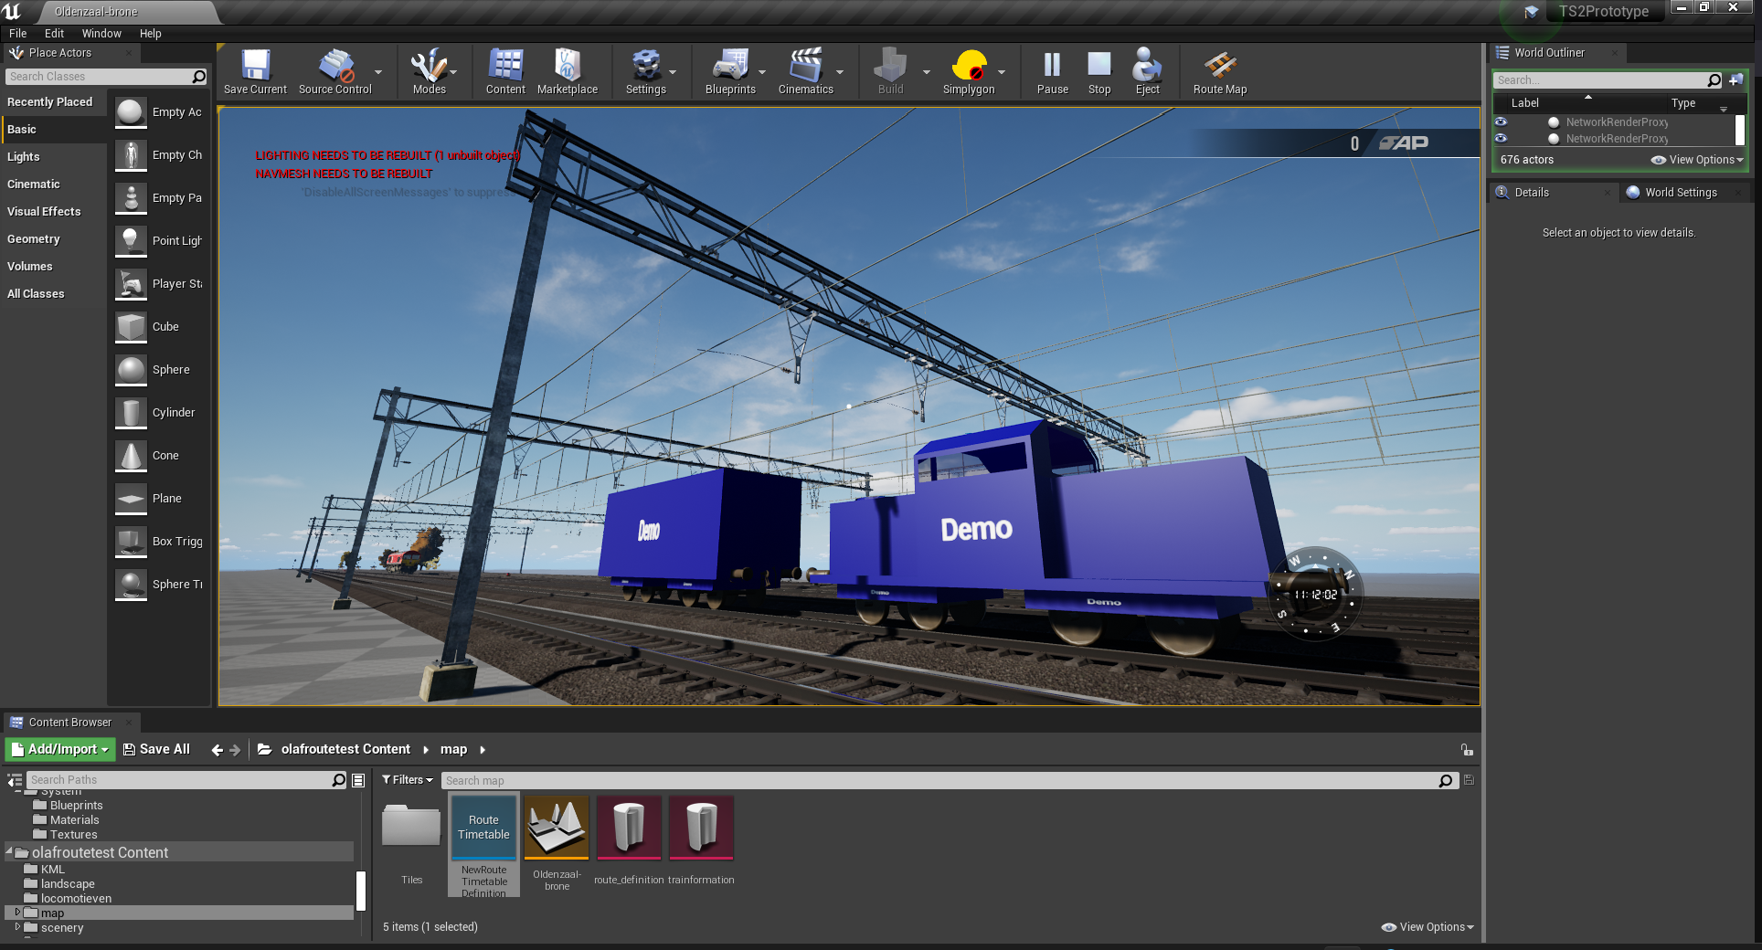1762x950 pixels.
Task: Click the Save Current toolbar icon
Action: pos(255,71)
